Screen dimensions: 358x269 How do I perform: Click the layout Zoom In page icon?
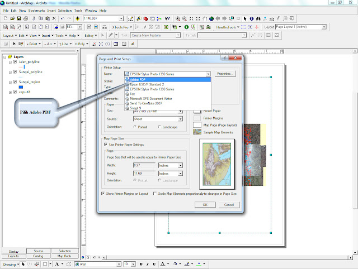click(6, 27)
